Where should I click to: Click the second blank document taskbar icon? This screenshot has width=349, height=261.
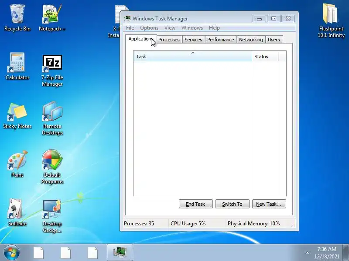[65, 253]
